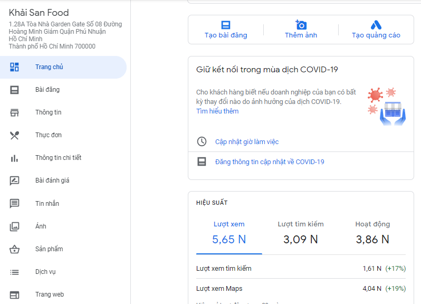Click the Lượt xem tìm kiếm row

point(301,268)
